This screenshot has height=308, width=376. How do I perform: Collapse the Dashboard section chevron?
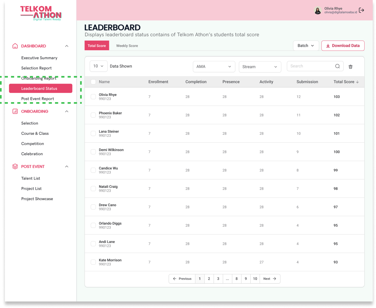pyautogui.click(x=67, y=46)
